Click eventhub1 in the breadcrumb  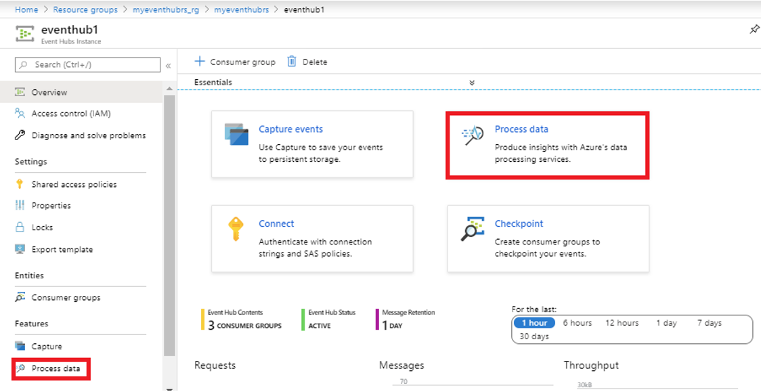coord(304,9)
